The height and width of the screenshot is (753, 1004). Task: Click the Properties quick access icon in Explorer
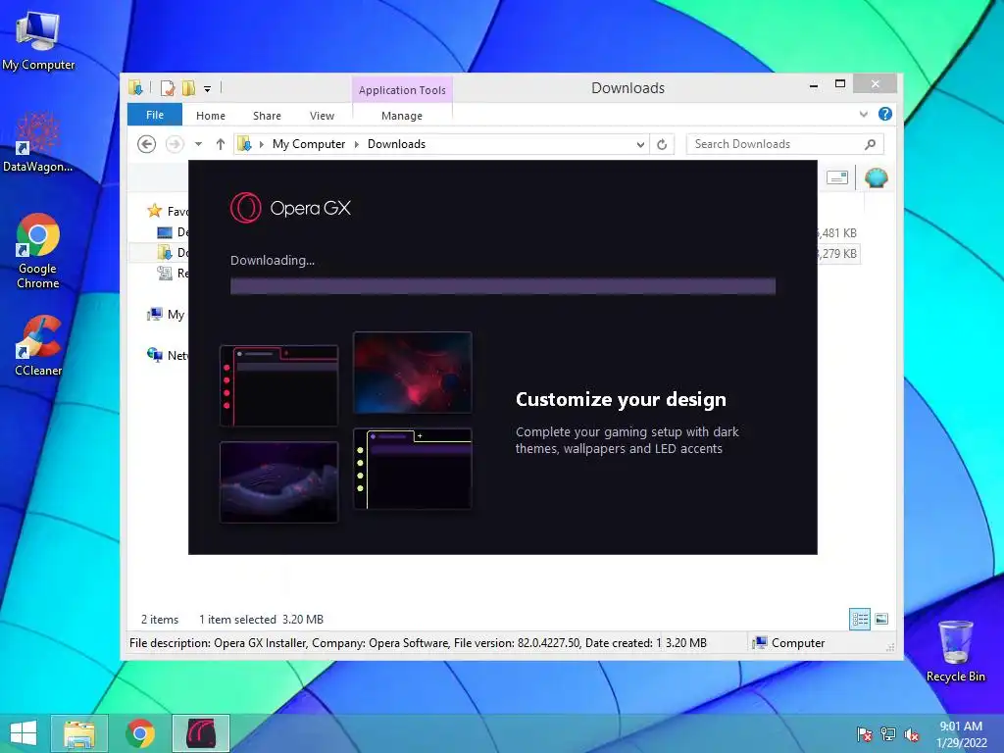tap(168, 88)
